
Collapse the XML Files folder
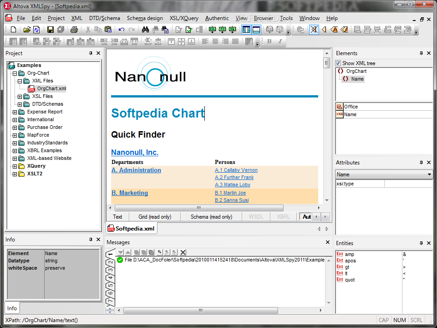pos(20,81)
